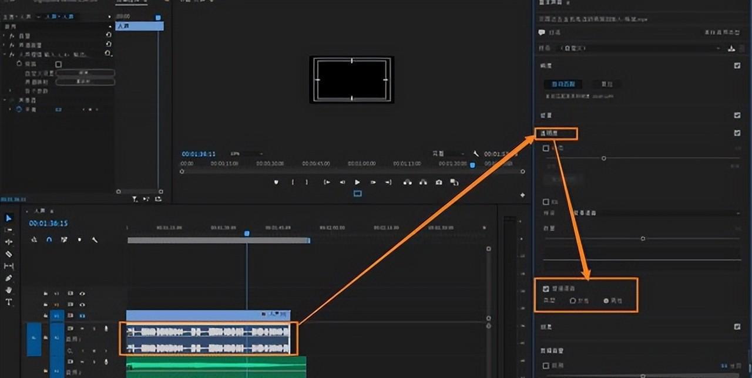Toggle the 响度 section checkbox

737,66
